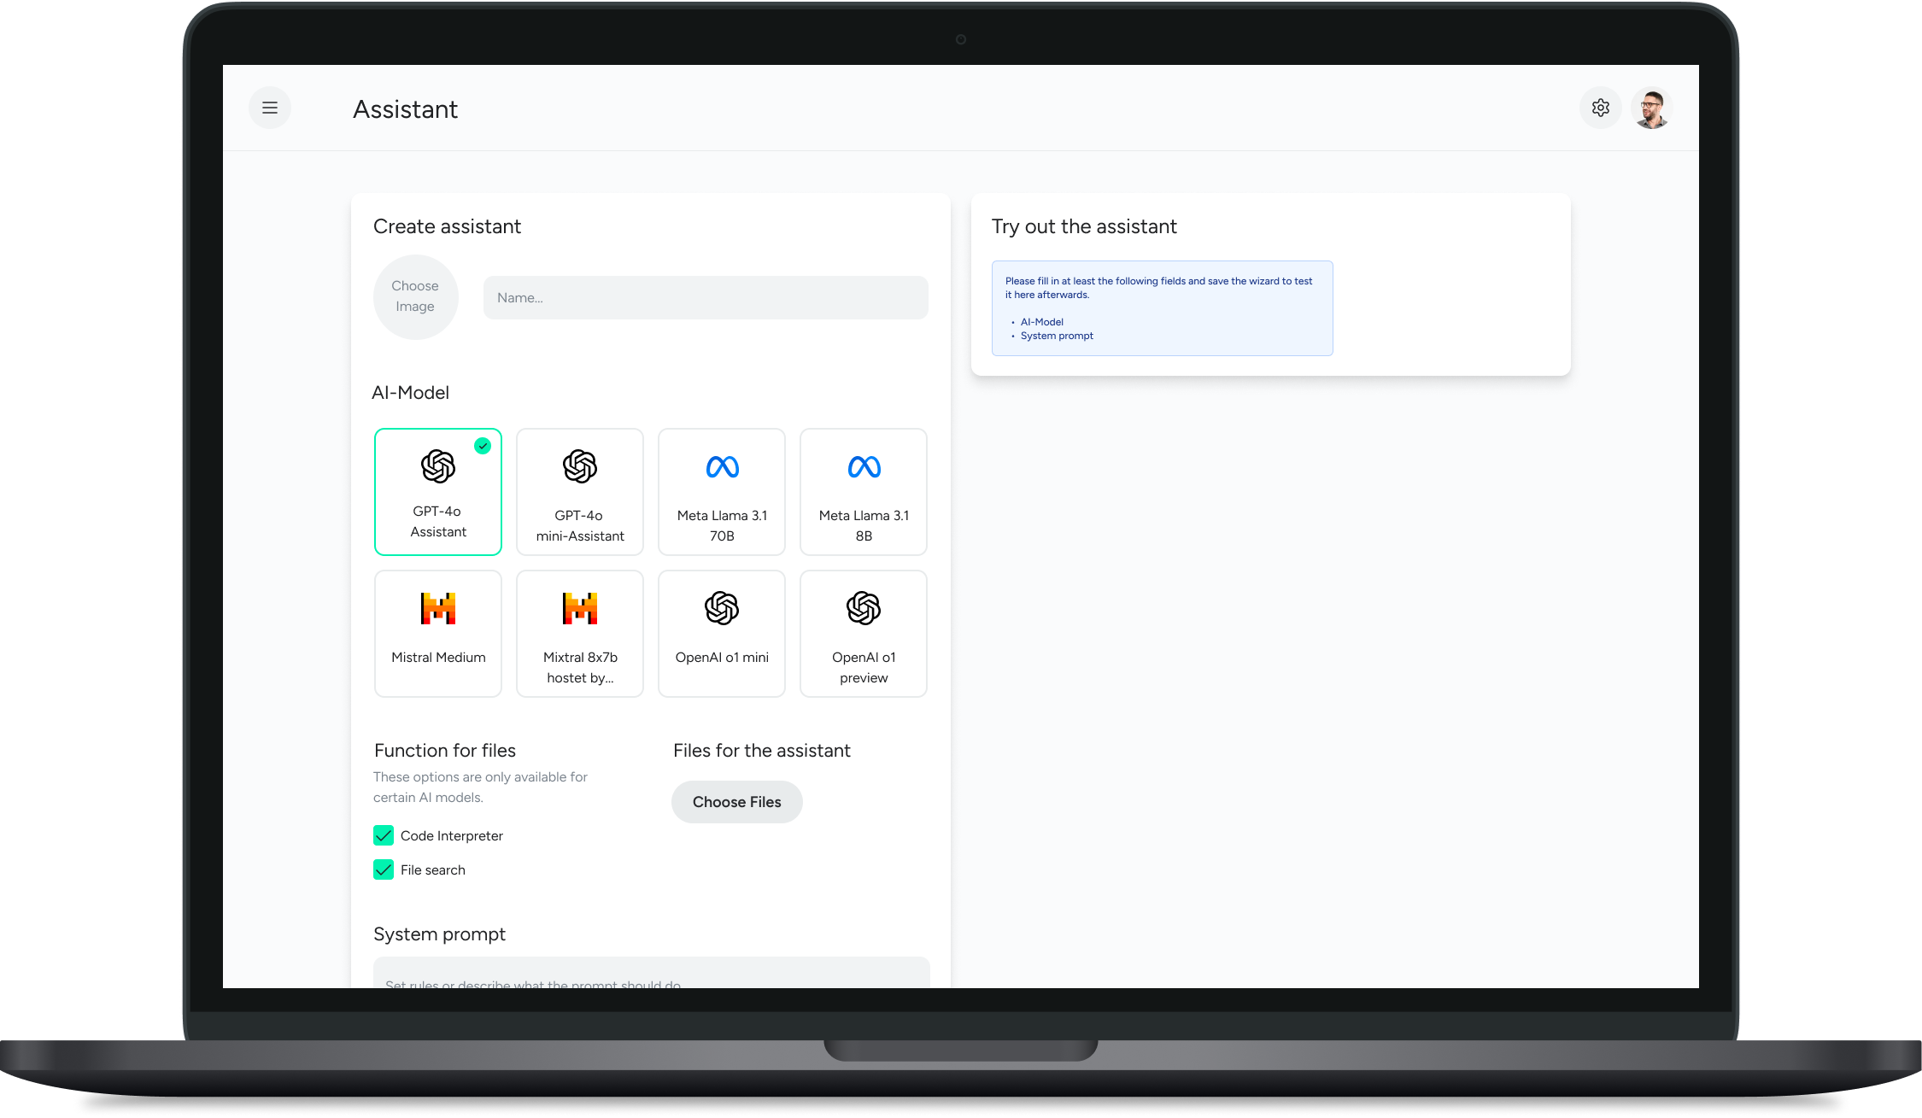
Task: Select OpenAI o1 preview model
Action: click(x=863, y=632)
